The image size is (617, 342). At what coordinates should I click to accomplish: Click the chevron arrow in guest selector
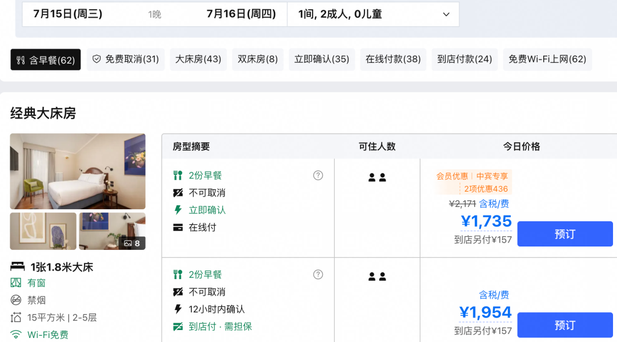pos(446,14)
